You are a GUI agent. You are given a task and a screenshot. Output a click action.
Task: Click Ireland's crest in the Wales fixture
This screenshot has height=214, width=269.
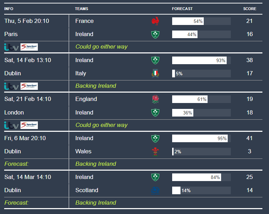(x=155, y=138)
